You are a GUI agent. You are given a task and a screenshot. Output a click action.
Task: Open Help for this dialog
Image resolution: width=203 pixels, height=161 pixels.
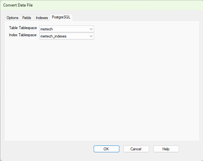click(x=166, y=149)
